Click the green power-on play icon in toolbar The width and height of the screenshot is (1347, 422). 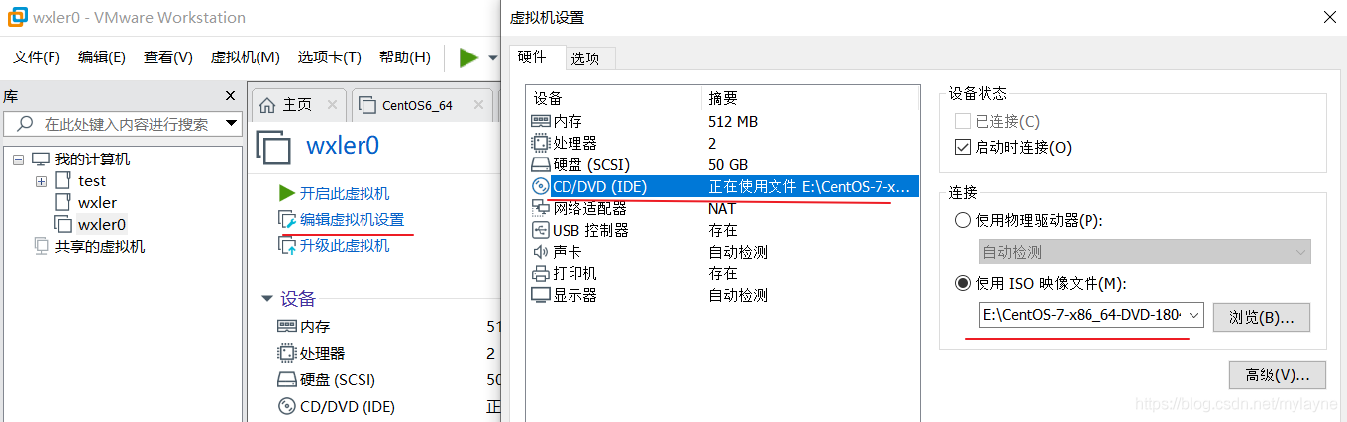click(x=468, y=57)
